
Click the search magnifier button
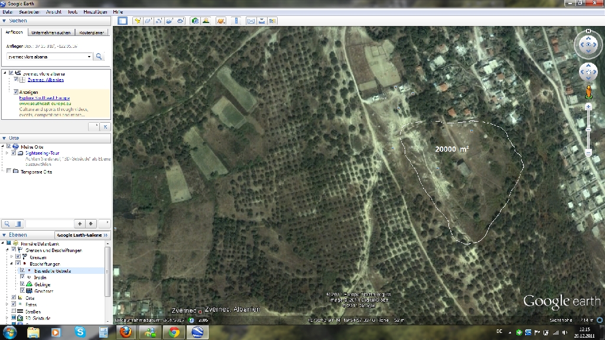99,57
